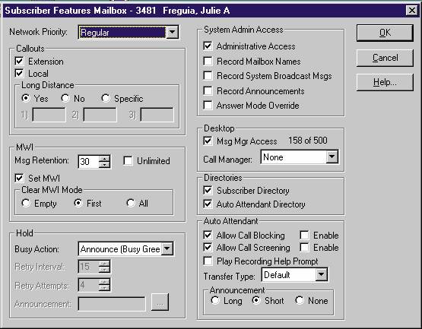Select the Long Distance No option

[65, 98]
